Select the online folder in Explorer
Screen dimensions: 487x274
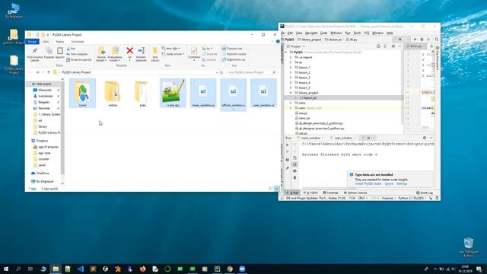113,93
